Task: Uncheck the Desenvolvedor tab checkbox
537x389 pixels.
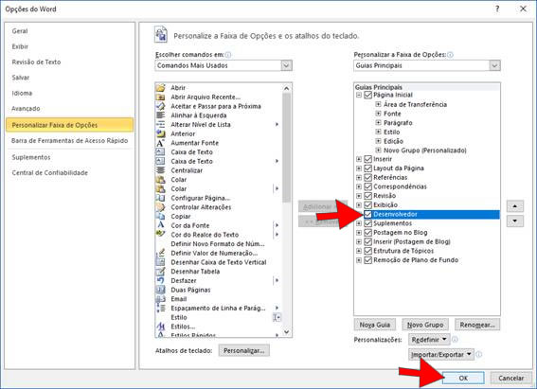Action: click(x=367, y=214)
